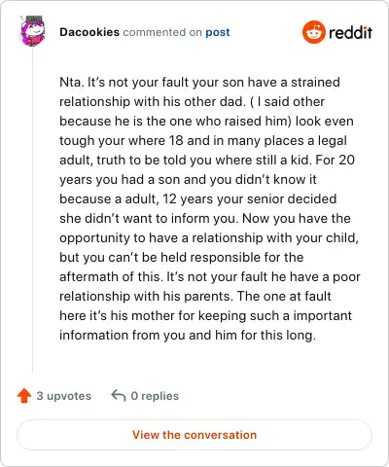Click the '3 upvotes' label
The image size is (389, 467).
64,396
